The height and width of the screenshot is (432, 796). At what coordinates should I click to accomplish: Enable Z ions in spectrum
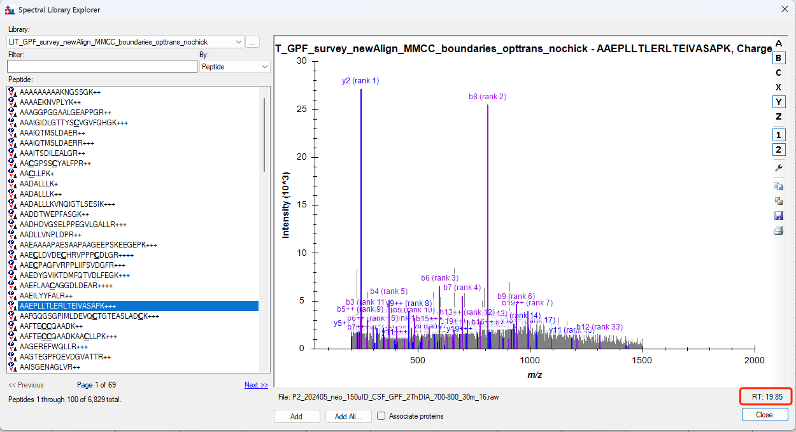778,116
